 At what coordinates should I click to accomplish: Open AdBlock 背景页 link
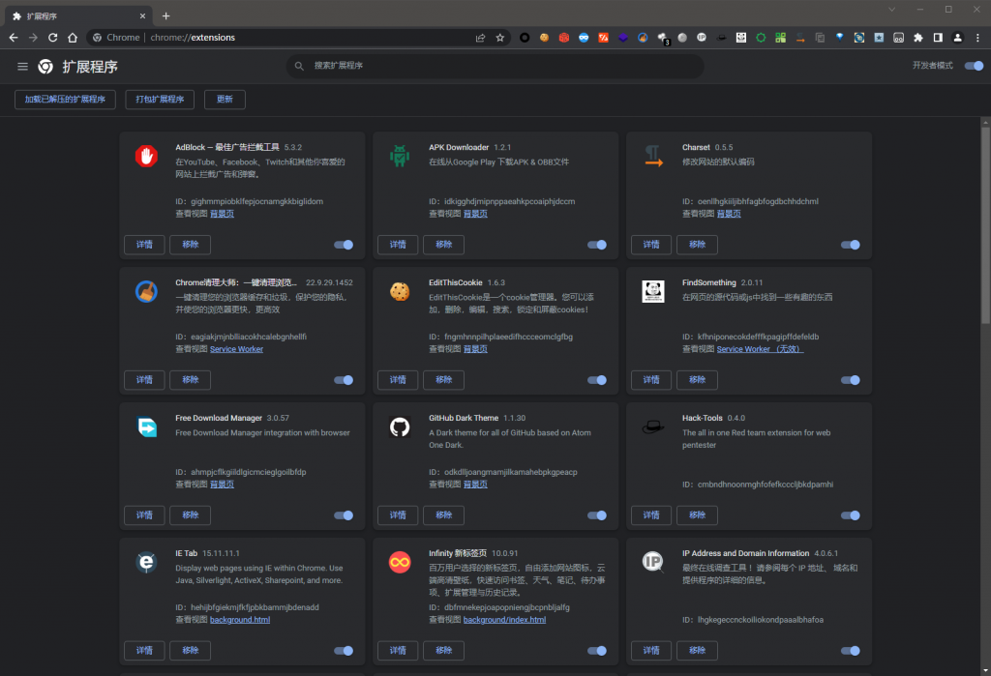222,214
